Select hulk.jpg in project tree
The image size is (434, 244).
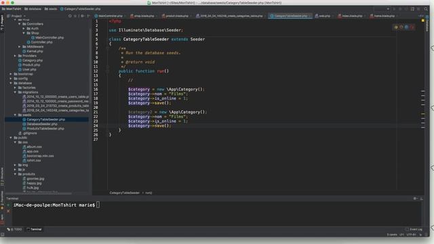point(31,188)
